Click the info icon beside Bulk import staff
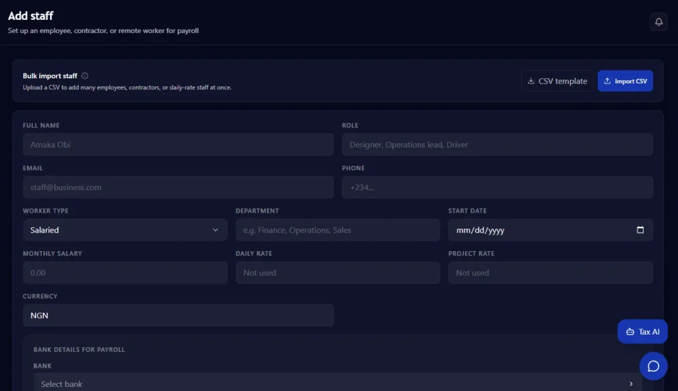This screenshot has height=391, width=678. pos(85,76)
